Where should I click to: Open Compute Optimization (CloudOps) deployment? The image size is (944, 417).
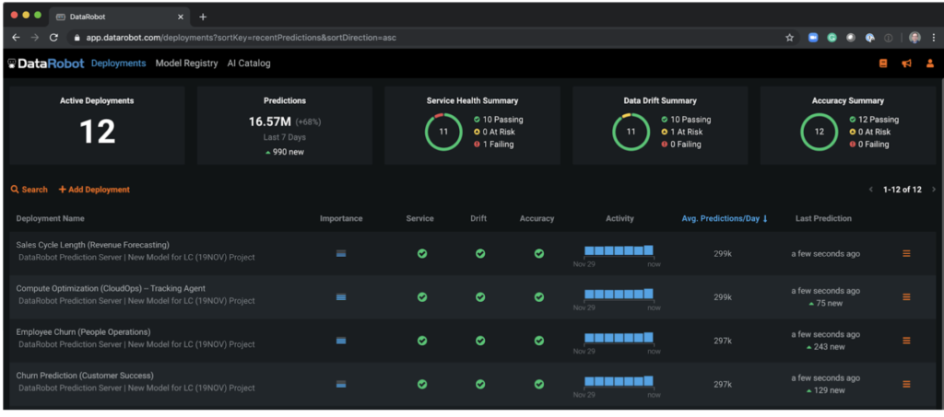[111, 288]
